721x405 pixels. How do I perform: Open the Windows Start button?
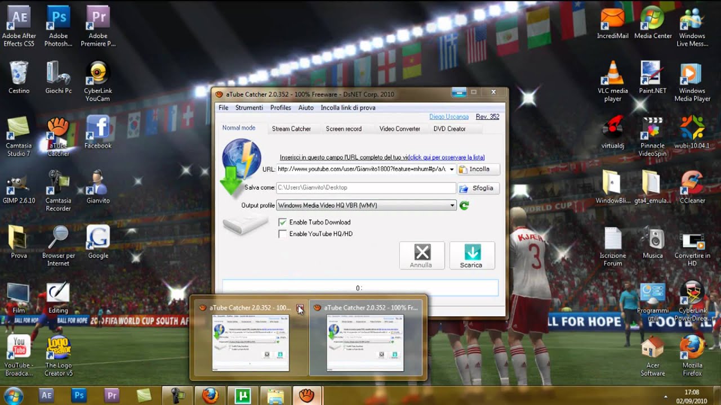click(x=12, y=395)
